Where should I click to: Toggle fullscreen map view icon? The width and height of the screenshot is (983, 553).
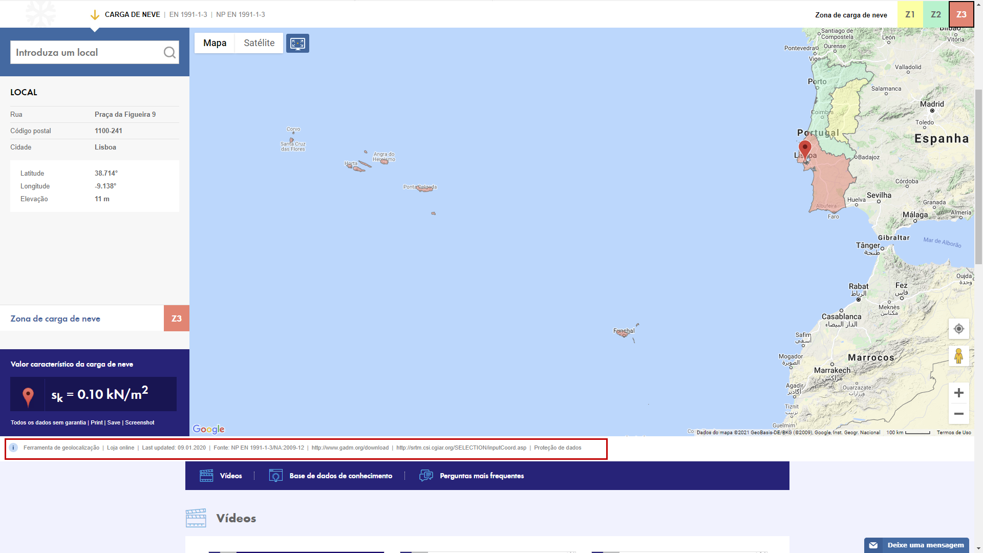point(297,44)
